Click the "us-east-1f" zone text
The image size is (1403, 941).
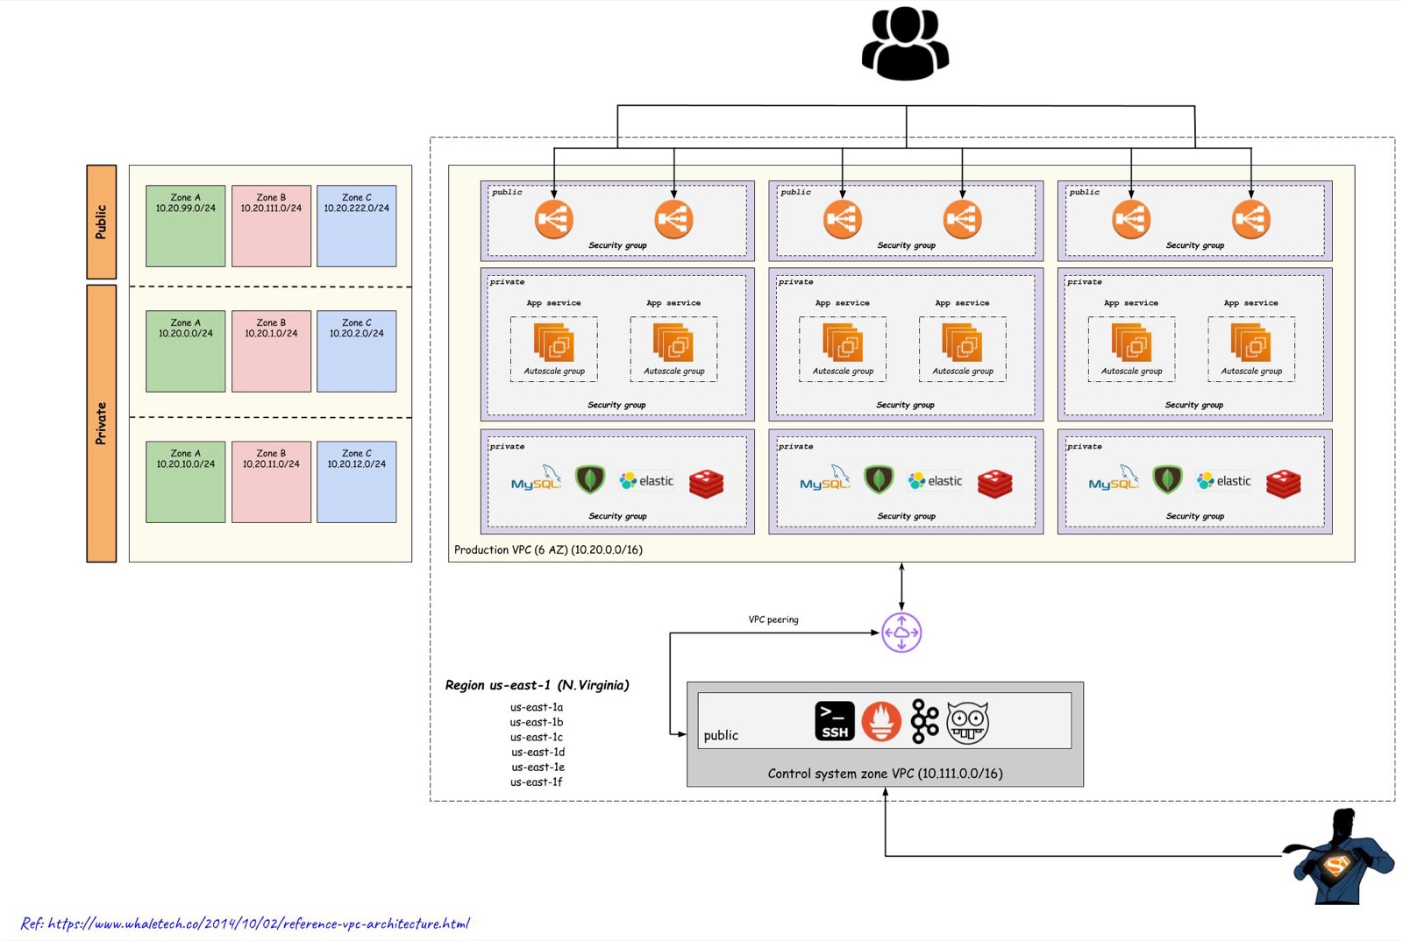pyautogui.click(x=537, y=782)
